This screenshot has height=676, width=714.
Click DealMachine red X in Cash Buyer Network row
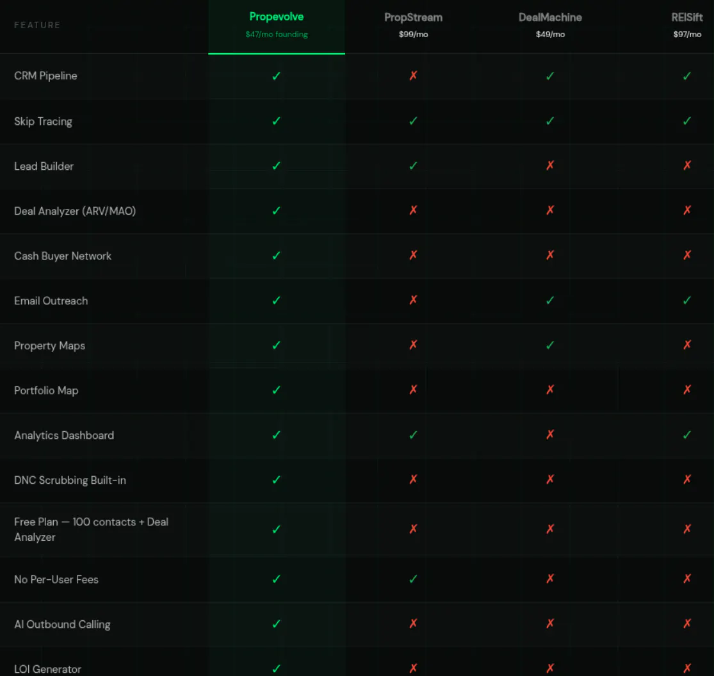(550, 255)
